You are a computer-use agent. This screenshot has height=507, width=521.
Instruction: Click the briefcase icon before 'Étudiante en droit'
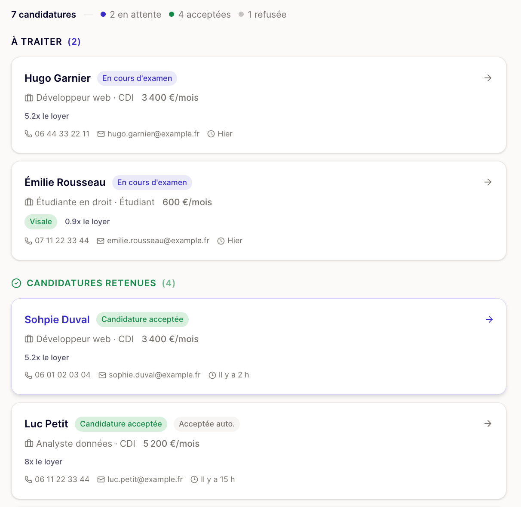click(x=29, y=202)
